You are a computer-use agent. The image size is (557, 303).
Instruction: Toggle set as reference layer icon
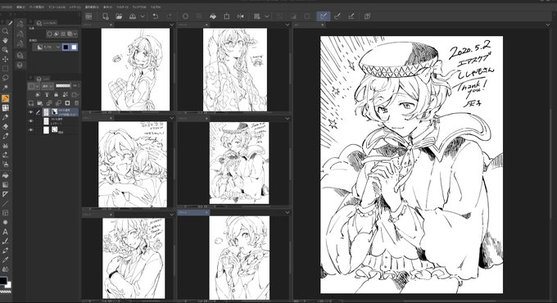pyautogui.click(x=47, y=94)
